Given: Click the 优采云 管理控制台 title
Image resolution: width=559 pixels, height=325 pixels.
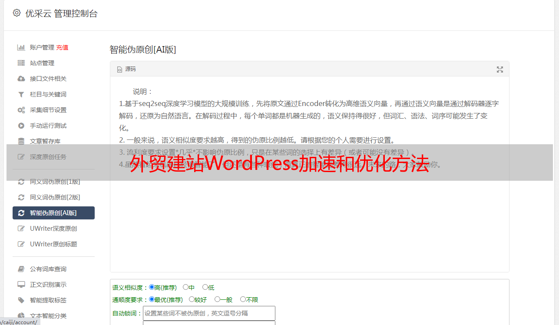Looking at the screenshot, I should (61, 13).
